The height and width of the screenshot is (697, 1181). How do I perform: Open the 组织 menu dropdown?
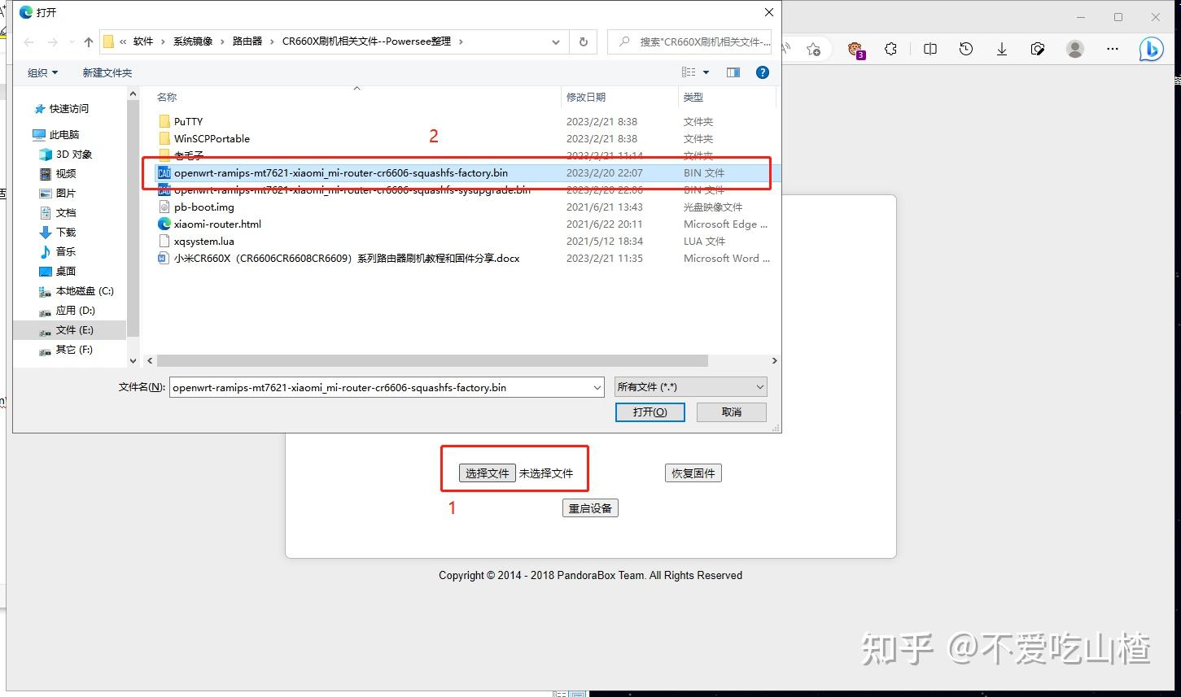pos(42,72)
